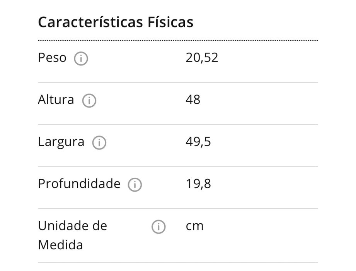Select the height value 48

coord(193,100)
